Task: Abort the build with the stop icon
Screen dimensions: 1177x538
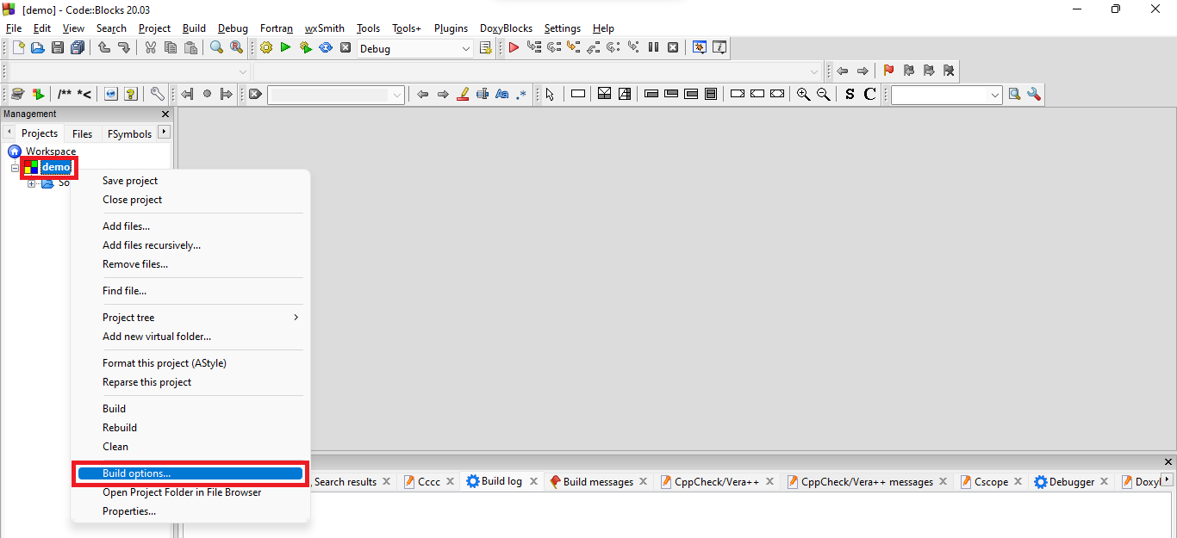Action: coord(346,47)
